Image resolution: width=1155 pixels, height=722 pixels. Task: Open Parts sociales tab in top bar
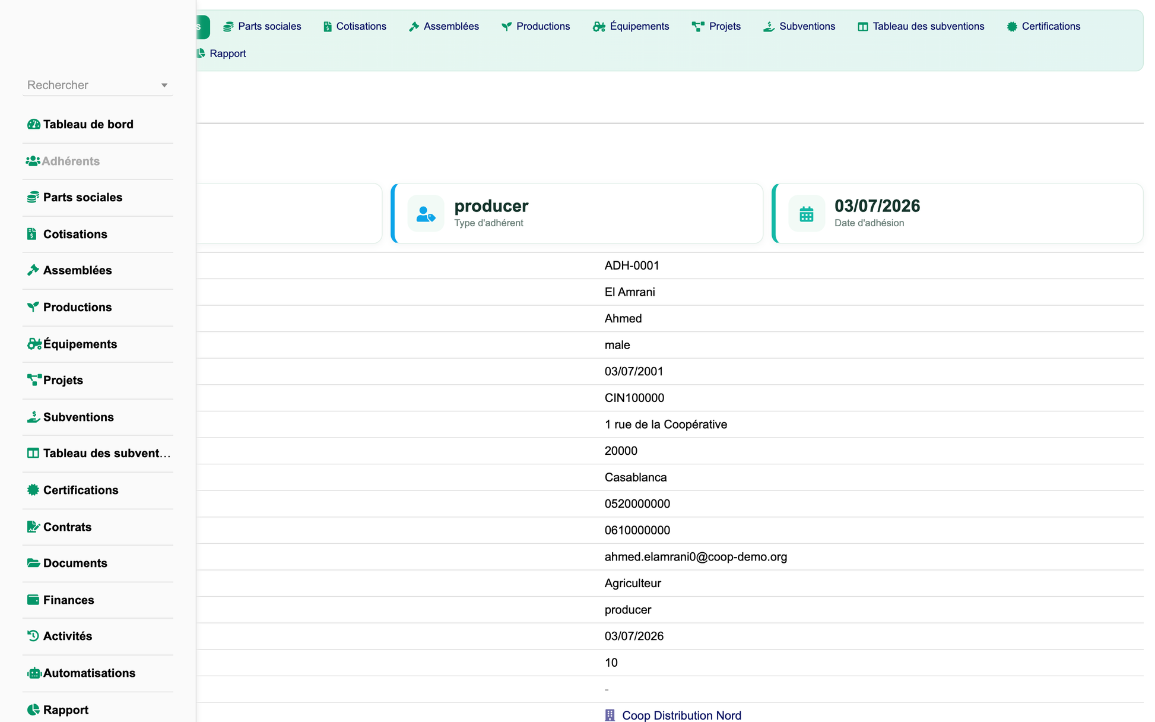click(262, 27)
